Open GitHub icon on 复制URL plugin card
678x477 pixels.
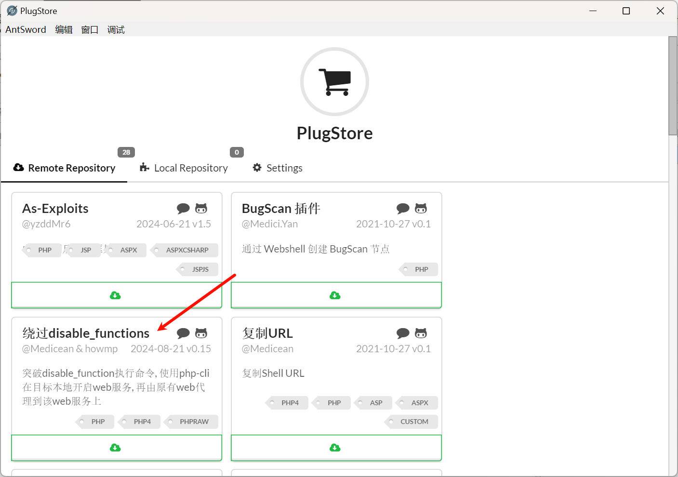421,333
